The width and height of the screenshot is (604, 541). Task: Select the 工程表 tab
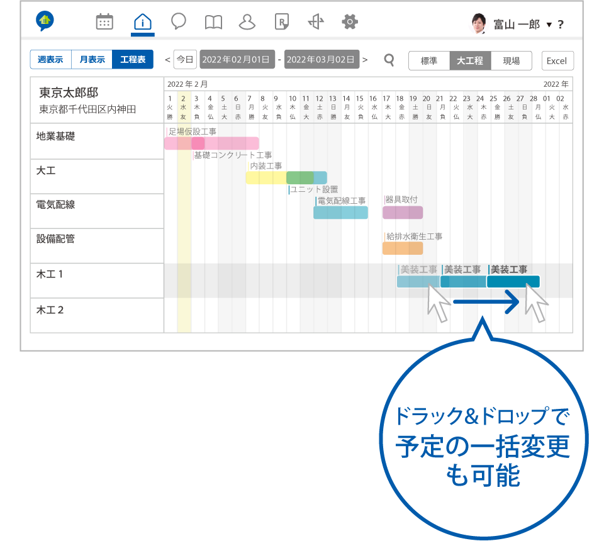[x=133, y=60]
